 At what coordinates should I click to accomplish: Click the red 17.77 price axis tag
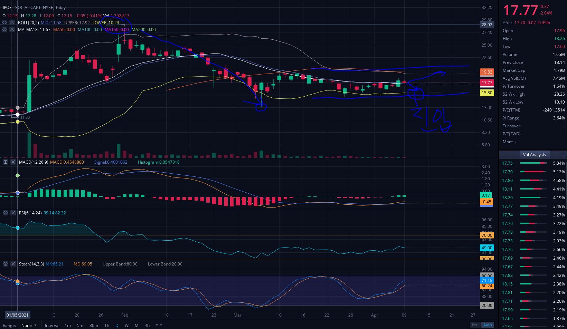486,83
